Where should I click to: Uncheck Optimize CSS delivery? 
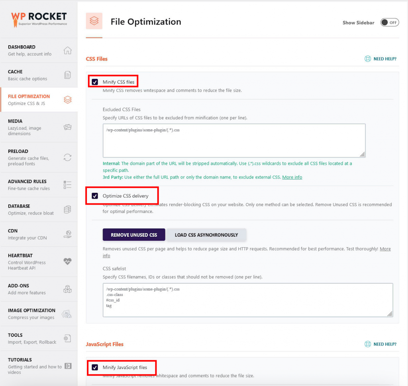click(x=94, y=195)
